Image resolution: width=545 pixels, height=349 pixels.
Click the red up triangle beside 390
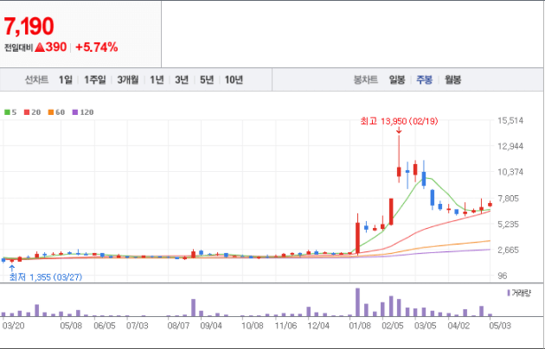(40, 48)
